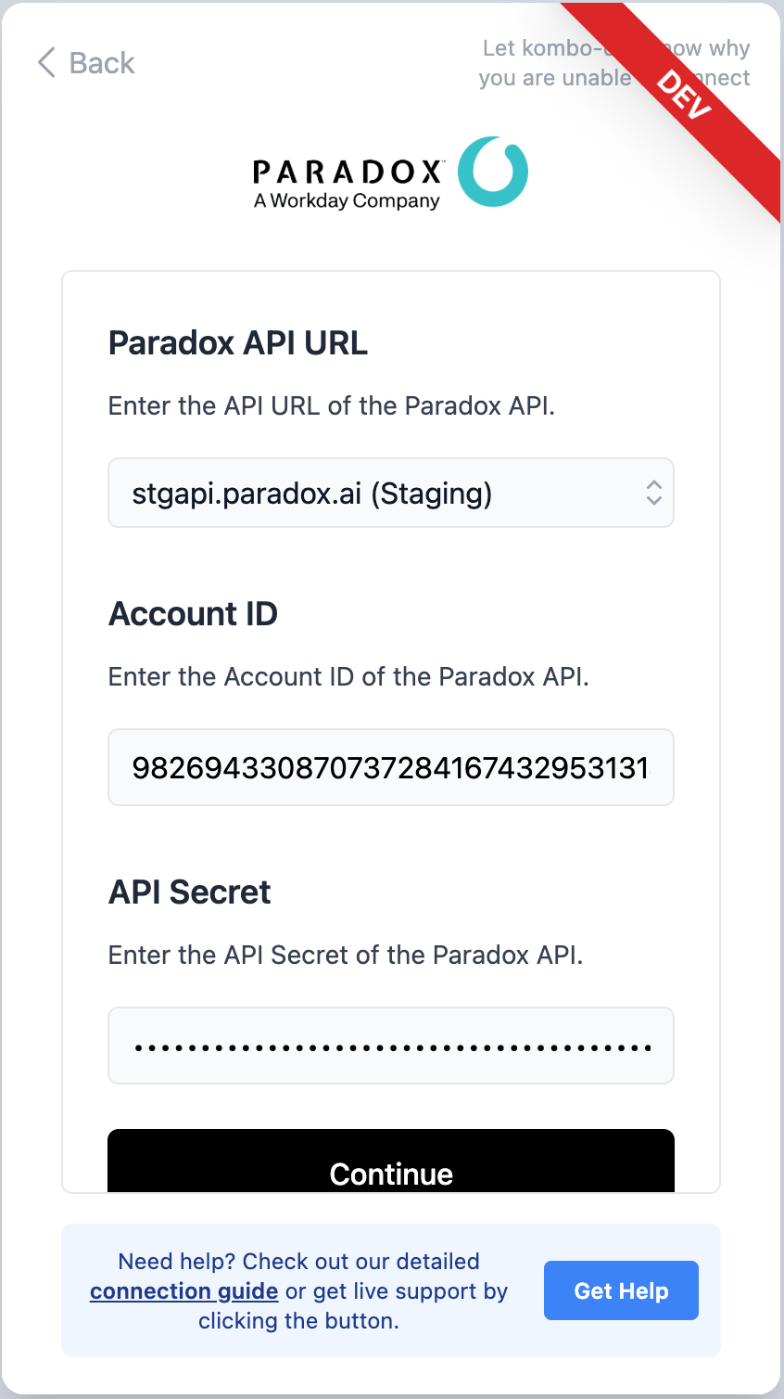The image size is (784, 1399).
Task: Click the "API Secret" heading
Action: click(x=189, y=892)
